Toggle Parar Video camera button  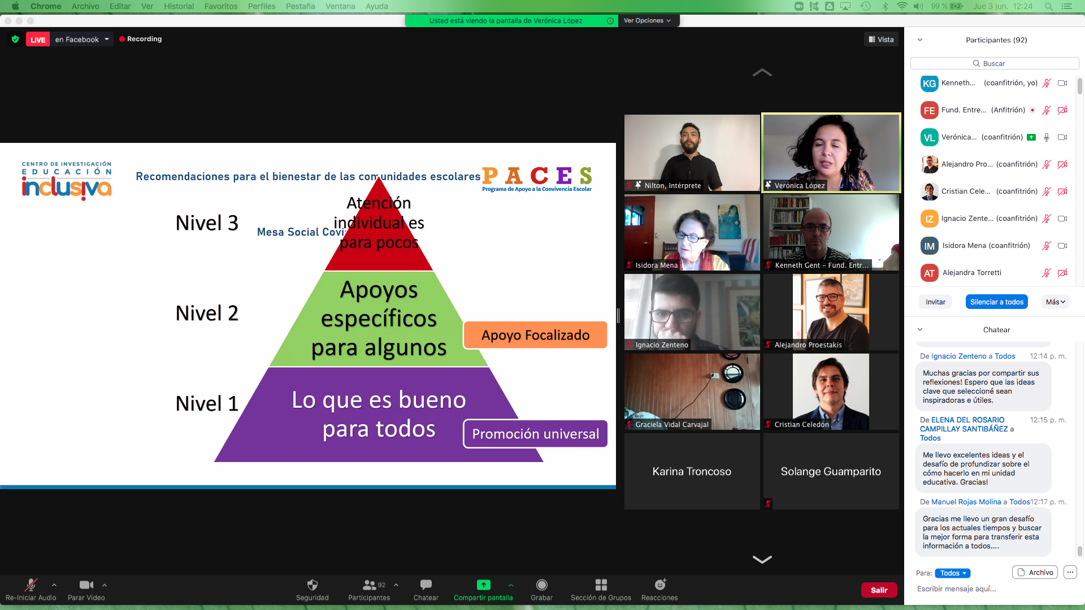click(x=86, y=585)
